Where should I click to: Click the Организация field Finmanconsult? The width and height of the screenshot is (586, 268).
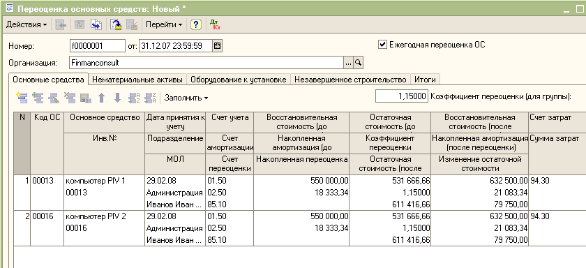pyautogui.click(x=206, y=63)
